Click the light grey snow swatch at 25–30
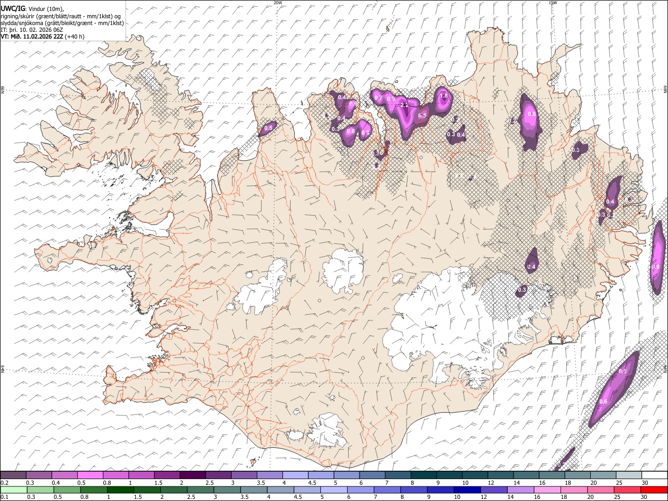 (x=628, y=475)
